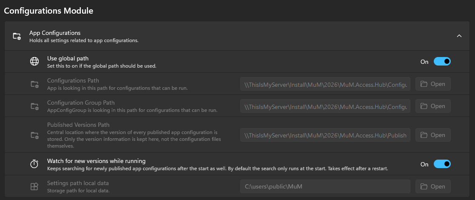Viewport: 475px width, 200px height.
Task: Click the Use global path label
Action: tap(68, 58)
